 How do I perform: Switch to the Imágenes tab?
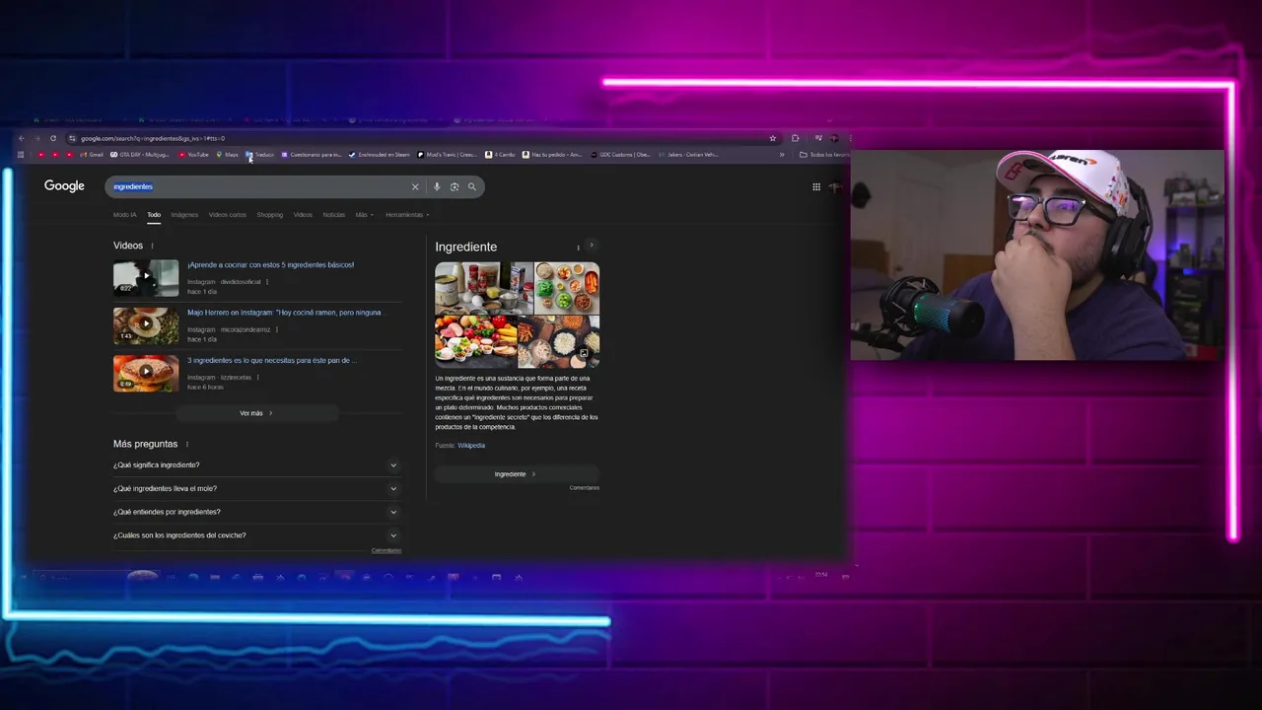click(x=184, y=215)
